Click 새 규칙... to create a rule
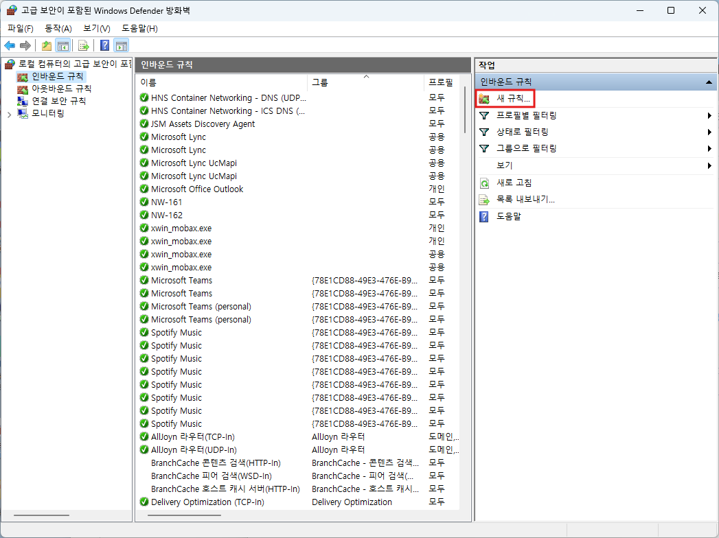The image size is (719, 538). [513, 99]
